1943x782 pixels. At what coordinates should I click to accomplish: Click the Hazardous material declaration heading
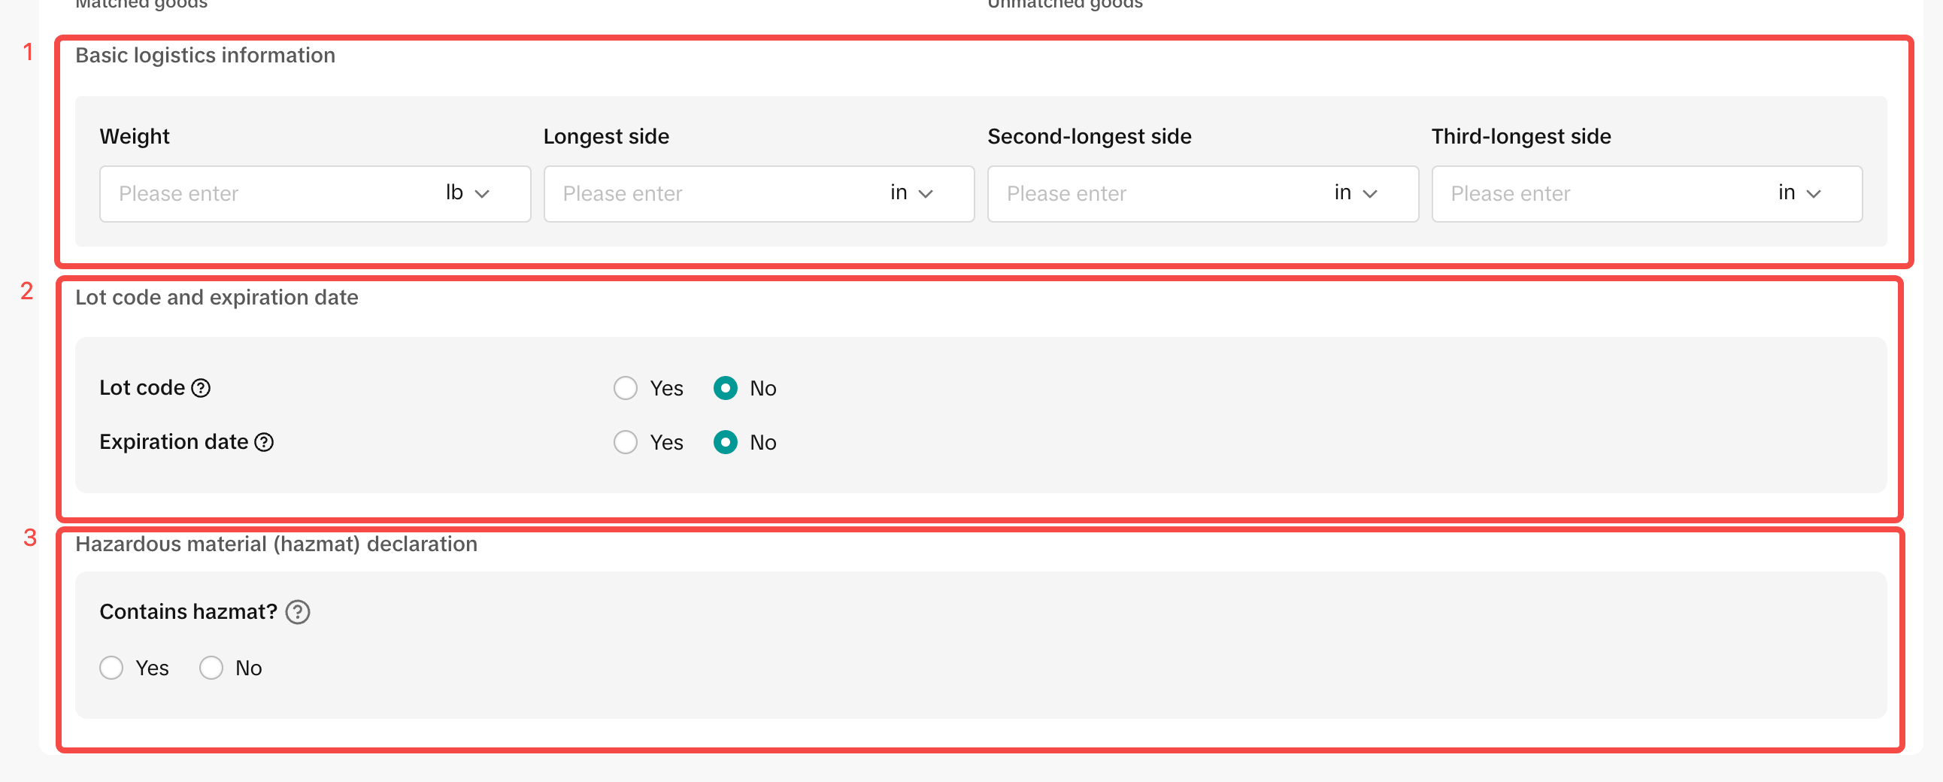tap(276, 544)
